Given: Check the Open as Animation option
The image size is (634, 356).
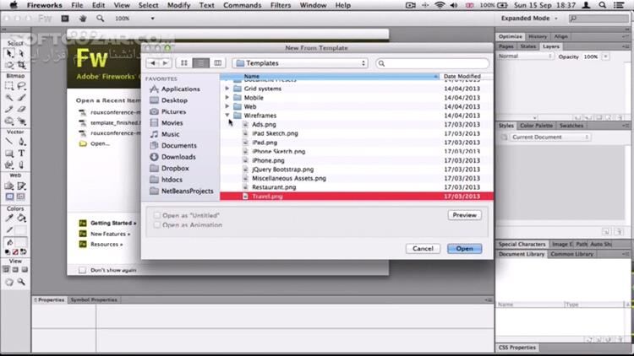Looking at the screenshot, I should [x=157, y=225].
